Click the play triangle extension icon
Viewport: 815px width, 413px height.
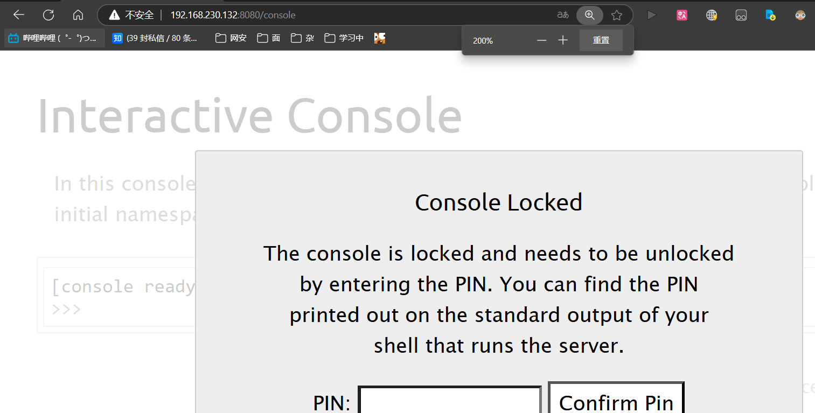(x=652, y=15)
